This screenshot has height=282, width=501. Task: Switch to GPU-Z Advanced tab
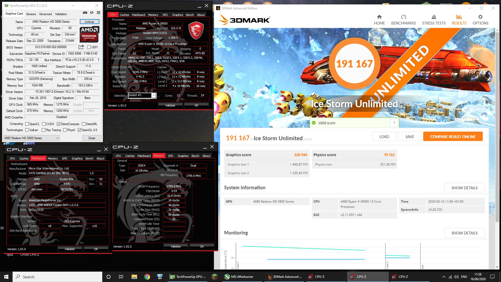click(45, 14)
